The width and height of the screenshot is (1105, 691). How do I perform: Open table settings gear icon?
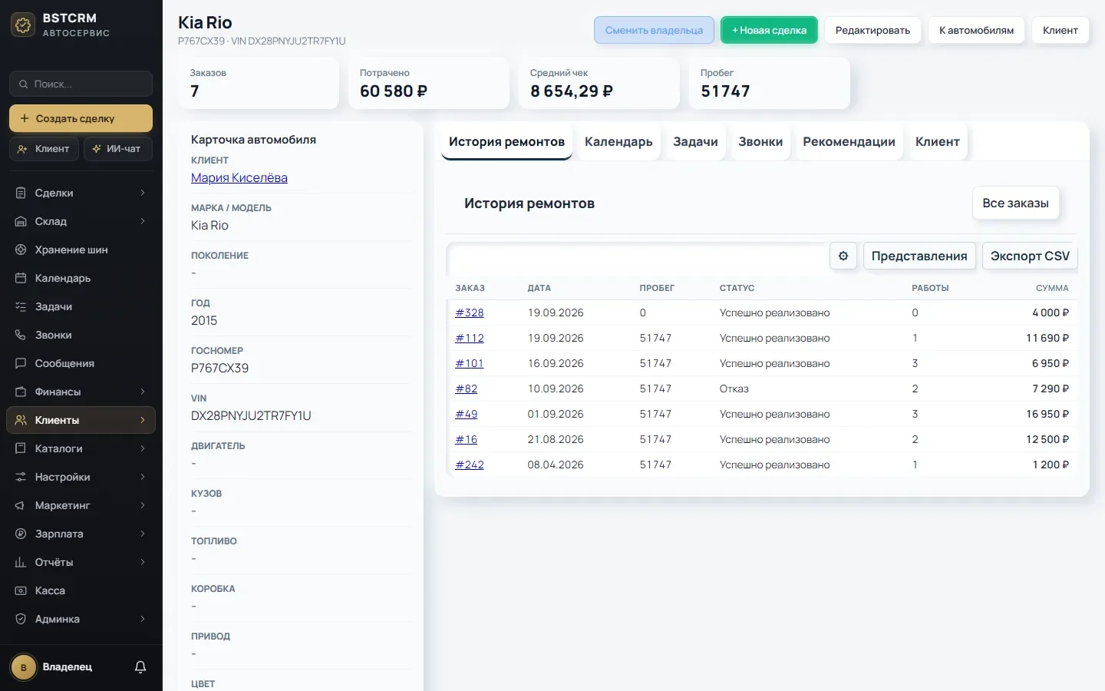(x=843, y=256)
